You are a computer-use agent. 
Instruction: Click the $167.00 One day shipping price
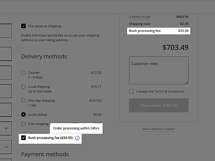[x=95, y=100]
